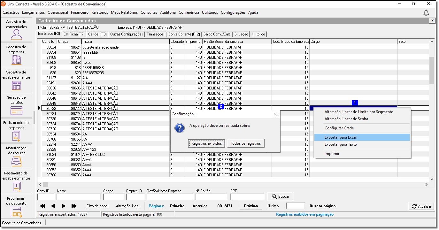Open Cadastro de estabelecimentos sidebar icon

[x=16, y=85]
